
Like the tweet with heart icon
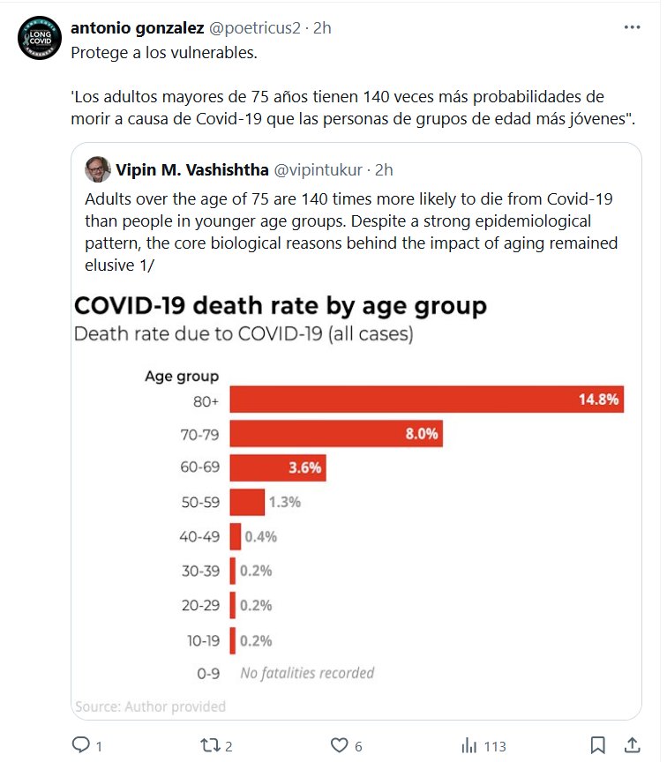(x=340, y=746)
